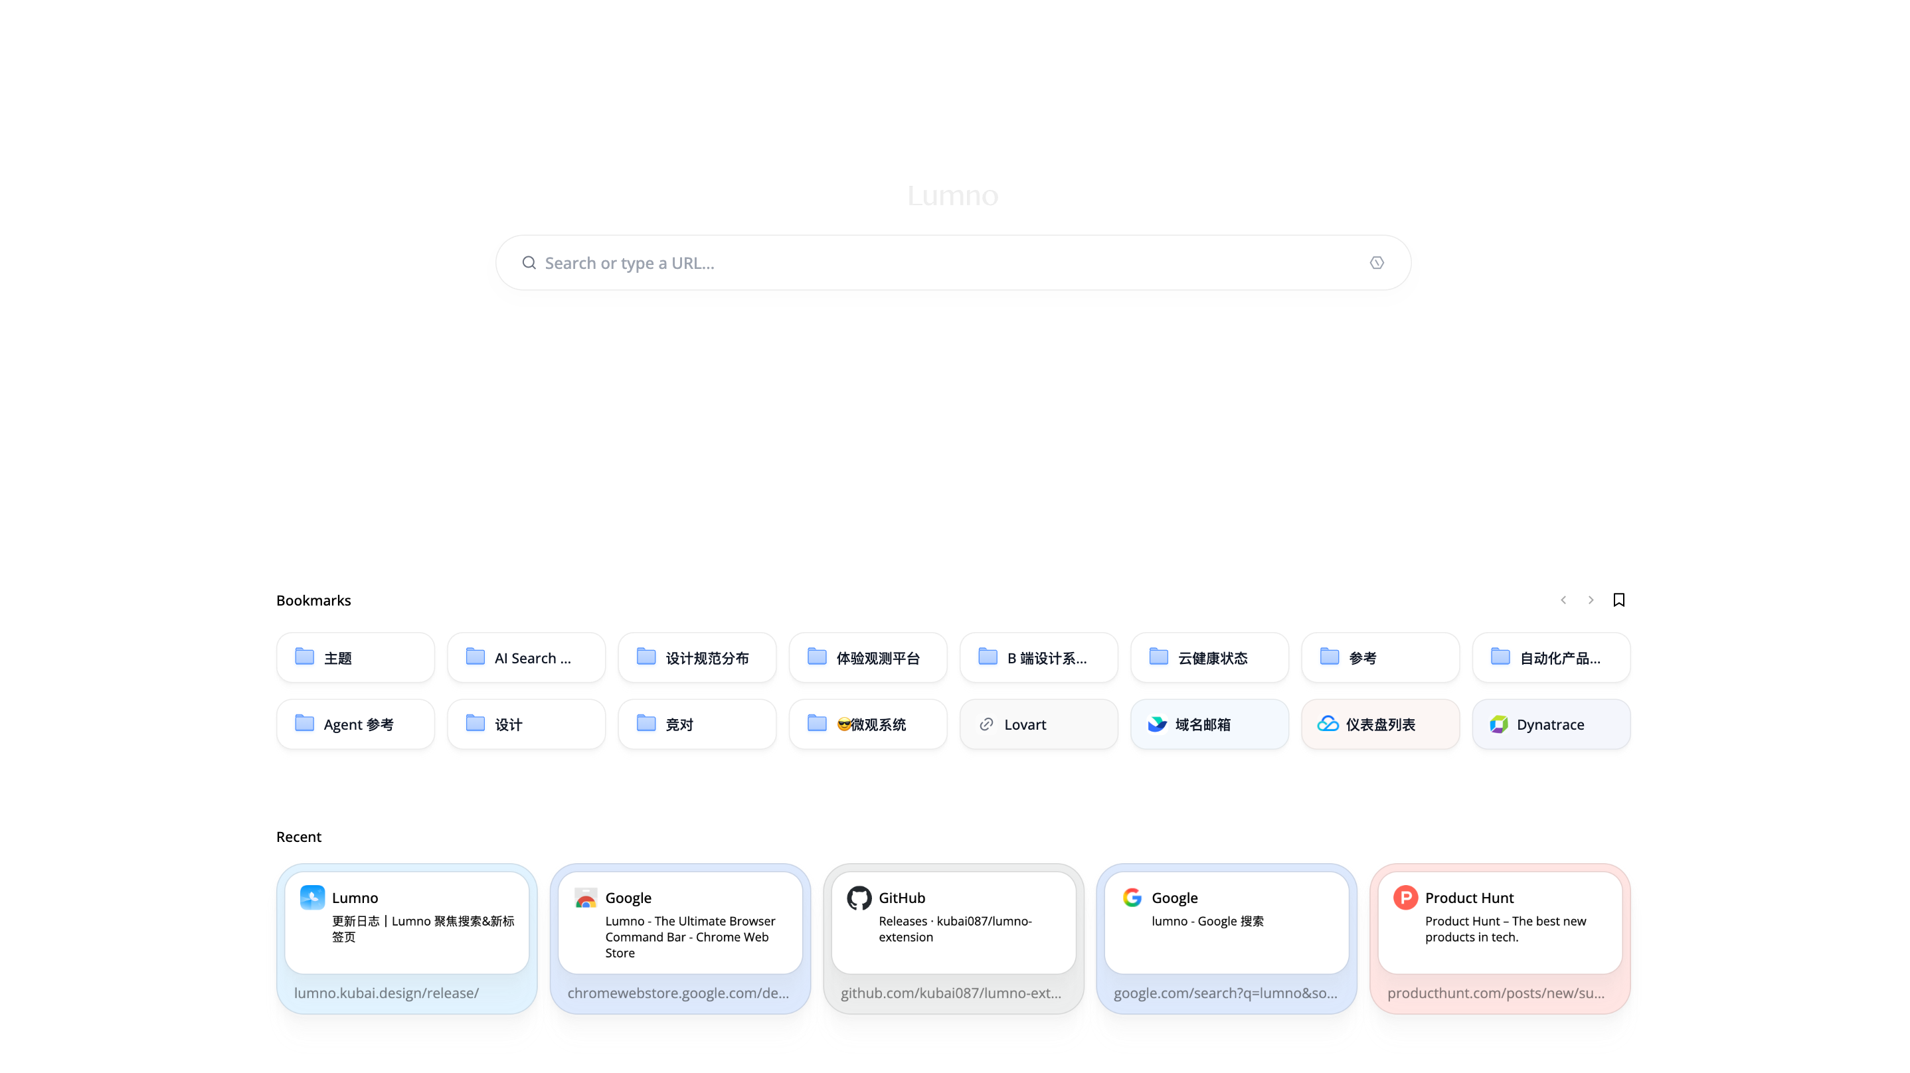Focus the Search or type a URL field

pyautogui.click(x=954, y=262)
